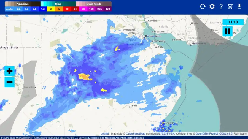The width and height of the screenshot is (248, 139).
Task: Click the Argentina country label
Action: (9, 47)
